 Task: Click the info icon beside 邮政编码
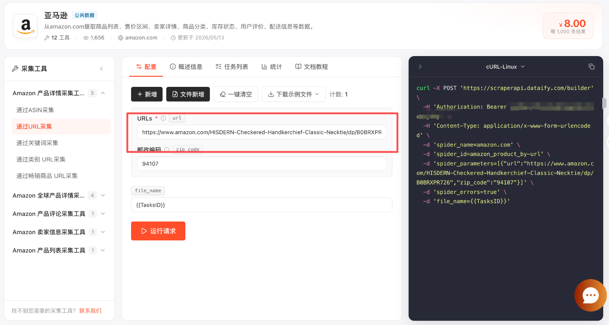[x=167, y=149]
